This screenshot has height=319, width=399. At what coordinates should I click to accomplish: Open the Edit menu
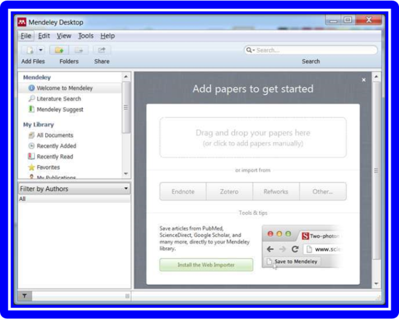point(44,36)
